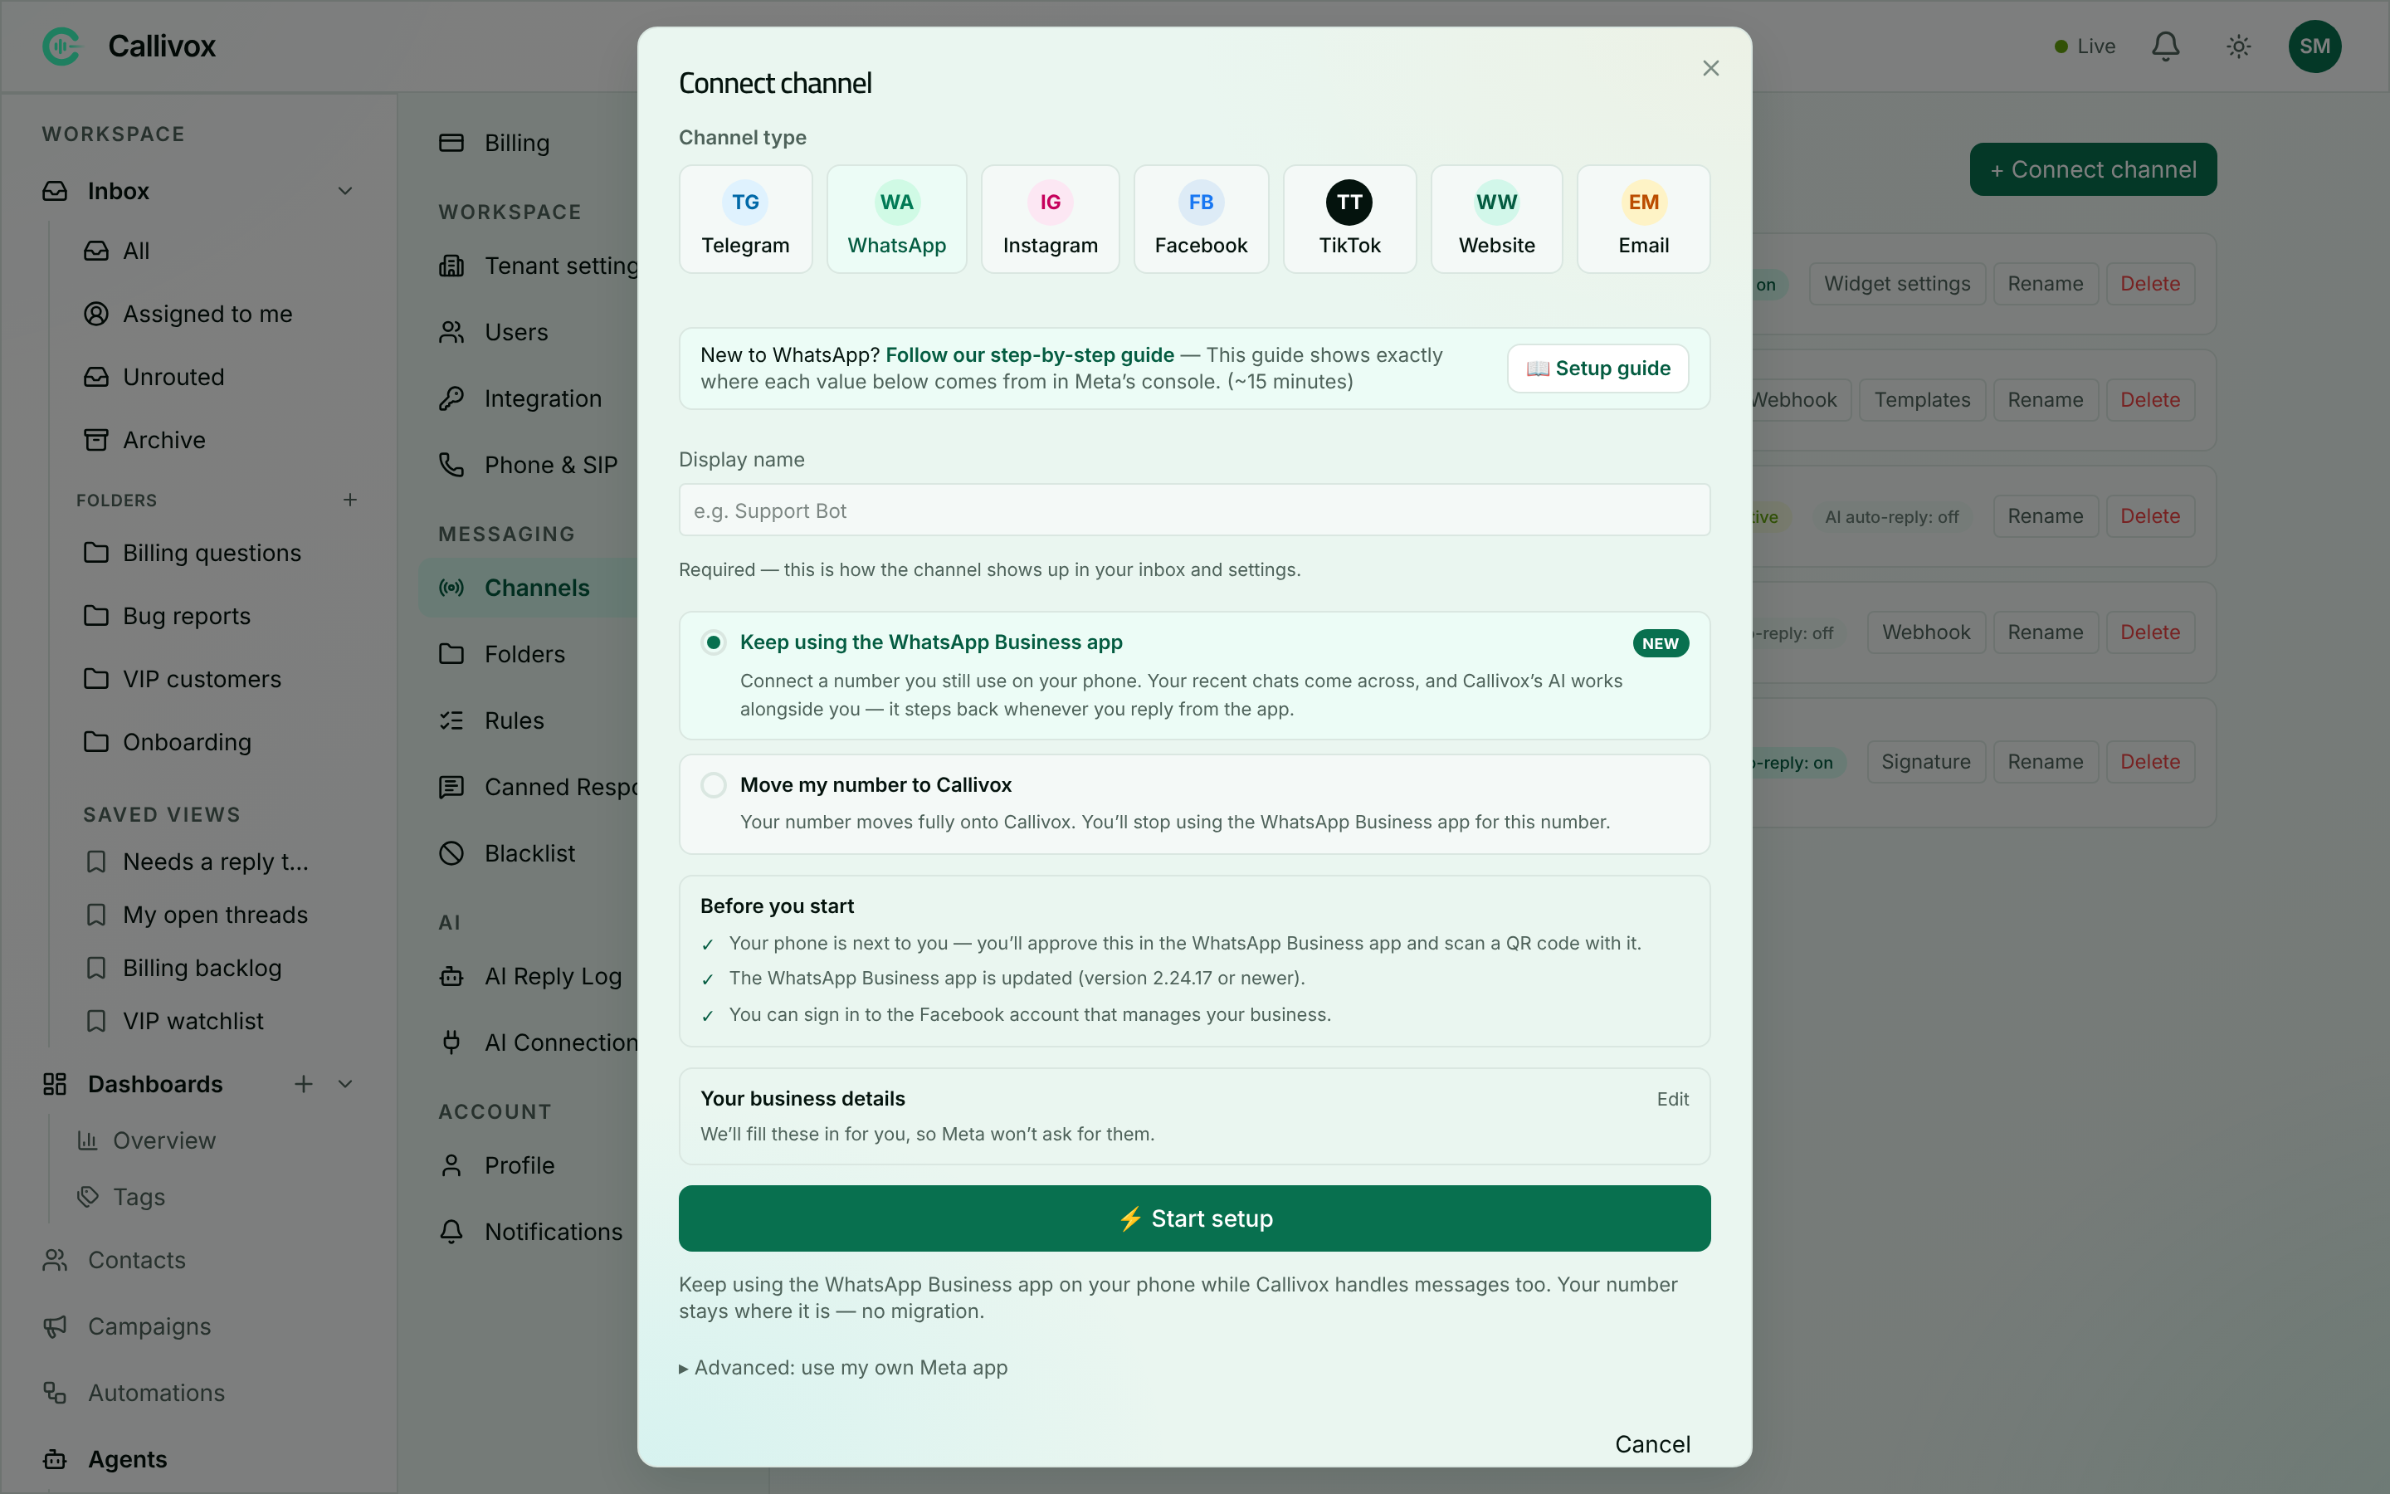
Task: Expand Advanced: use my own Meta app
Action: point(842,1368)
